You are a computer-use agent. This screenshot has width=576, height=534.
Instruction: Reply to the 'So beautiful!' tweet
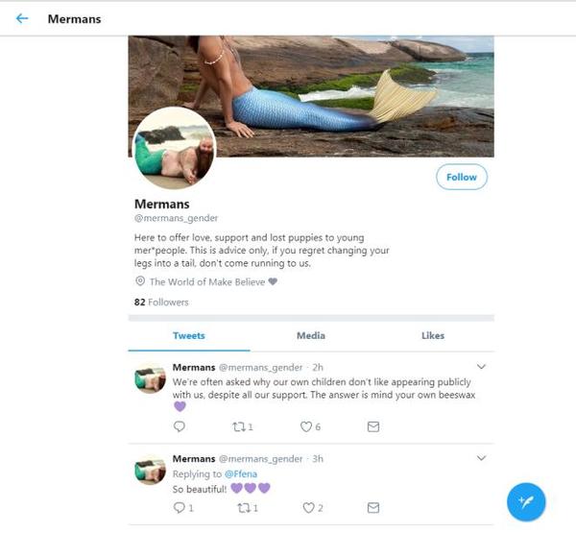(x=179, y=508)
